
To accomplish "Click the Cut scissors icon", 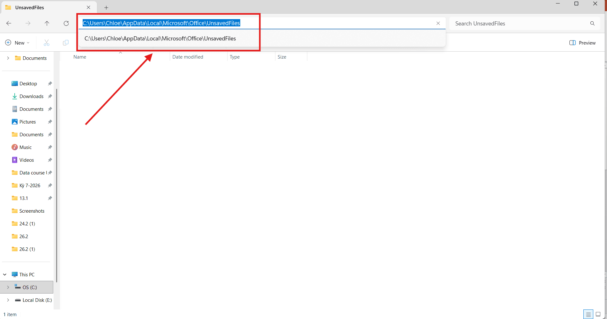I will (x=47, y=43).
